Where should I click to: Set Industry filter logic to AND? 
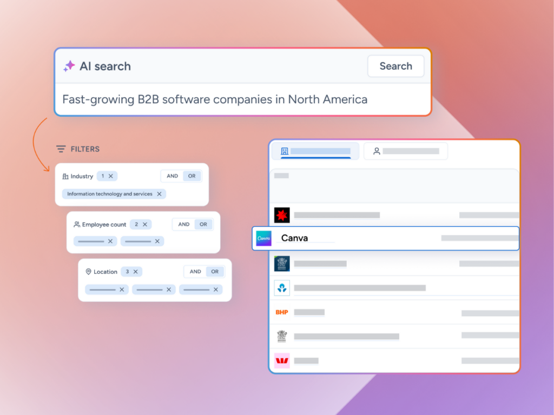pyautogui.click(x=172, y=176)
